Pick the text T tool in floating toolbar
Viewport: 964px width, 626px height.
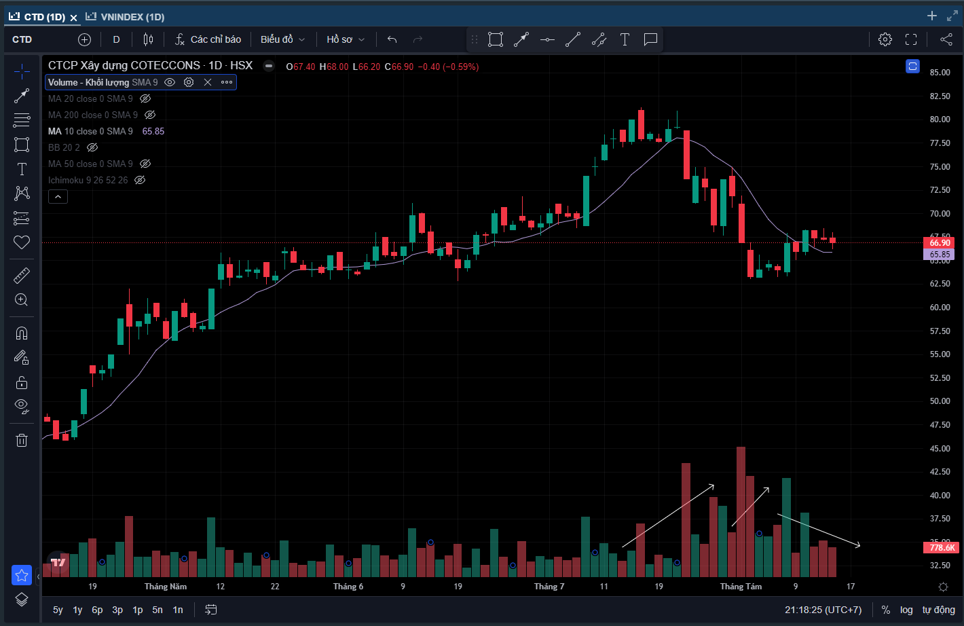pos(625,39)
